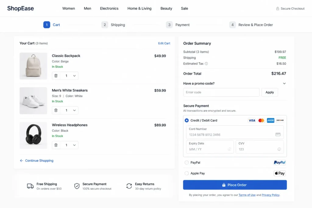Viewport: 312px width, 208px height.
Task: Click the $216.47 order total value
Action: pos(278,74)
